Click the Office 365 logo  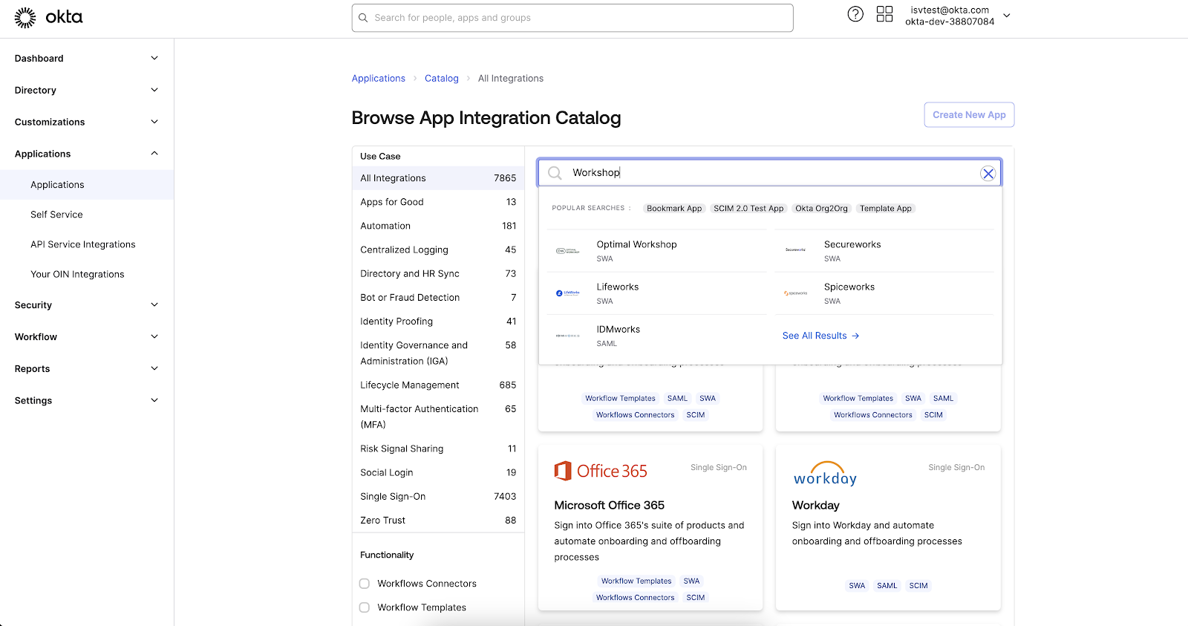coord(601,471)
